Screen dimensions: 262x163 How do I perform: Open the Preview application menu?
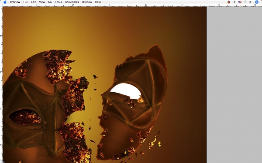[x=15, y=2]
